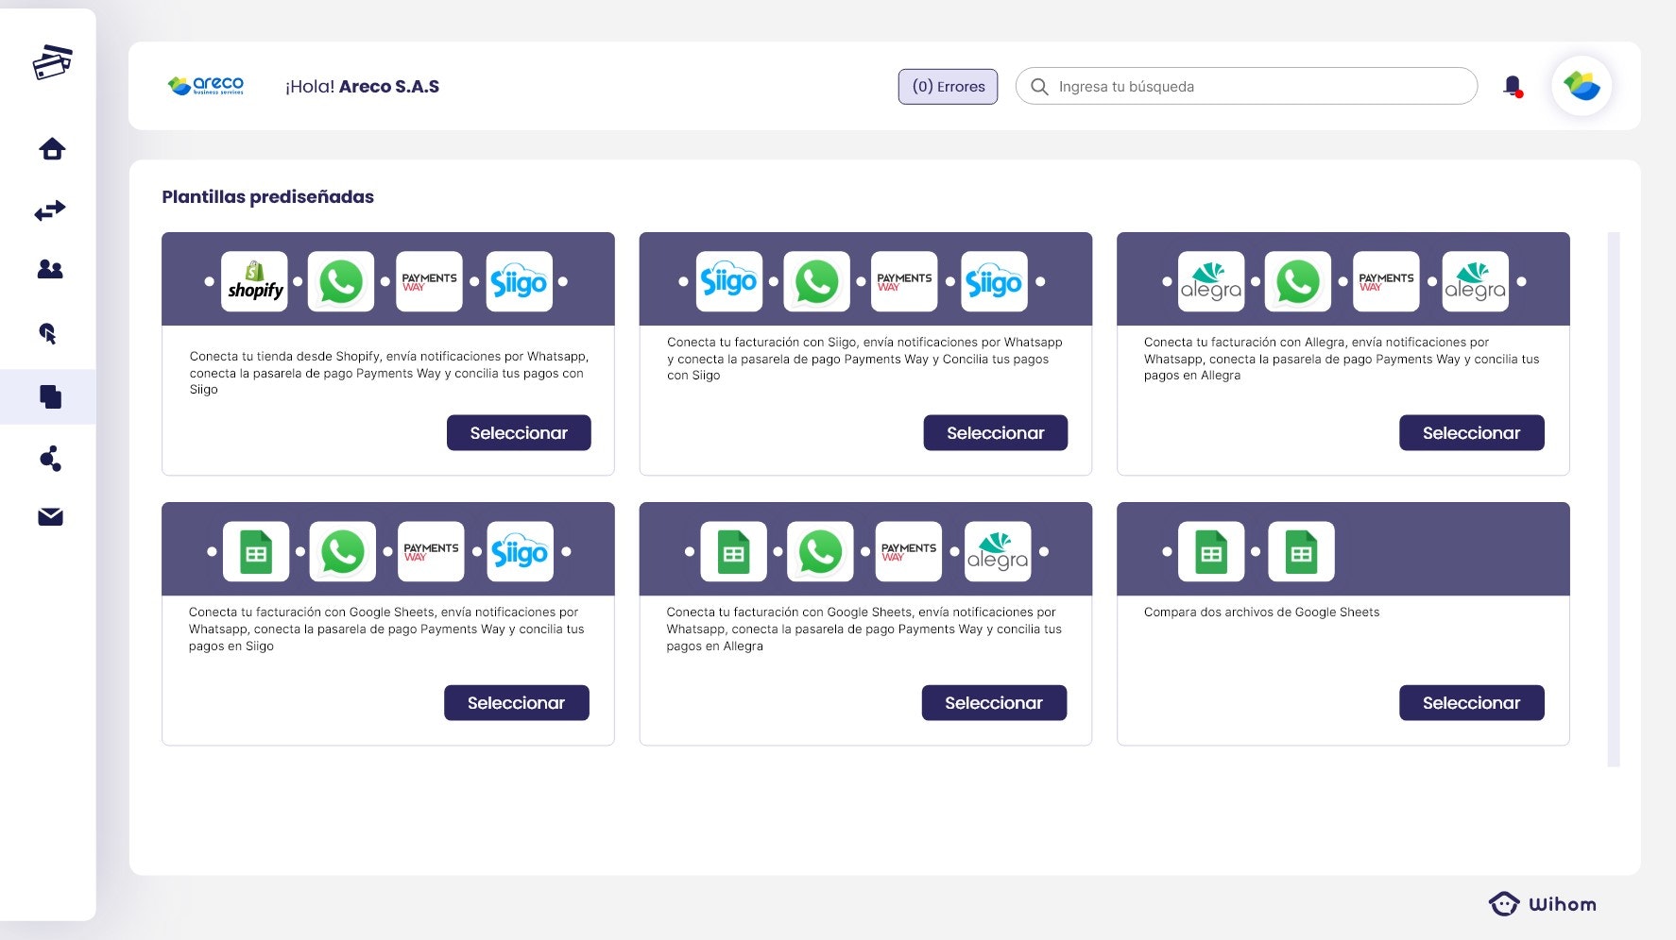
Task: Click the Areco logo in header
Action: tap(206, 86)
